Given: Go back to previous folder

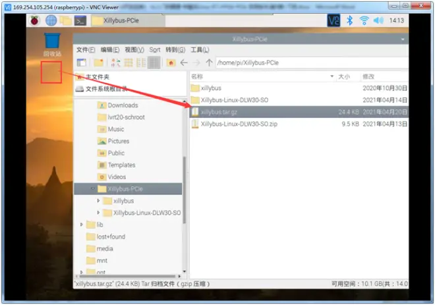Looking at the screenshot, I should [x=184, y=63].
